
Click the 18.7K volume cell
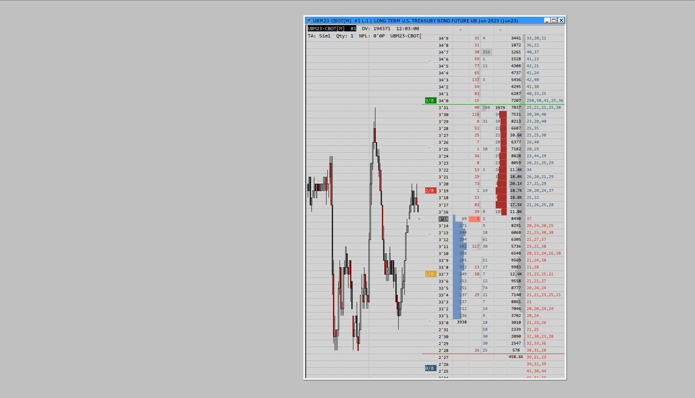click(516, 191)
